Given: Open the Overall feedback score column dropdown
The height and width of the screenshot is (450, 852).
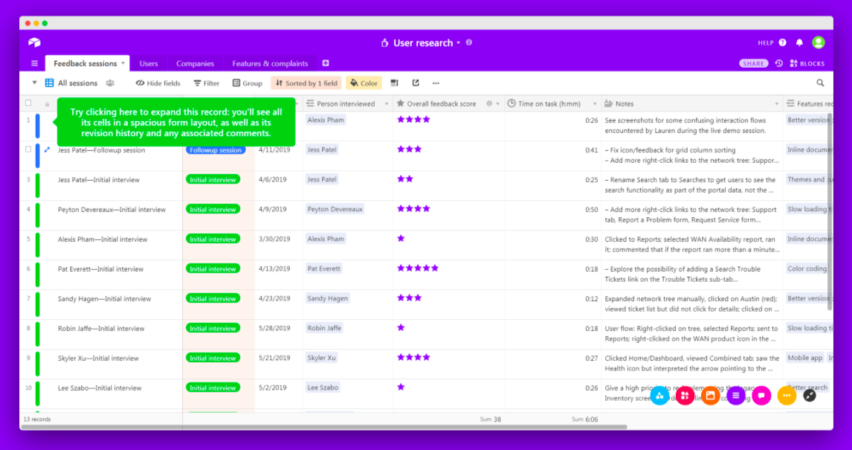Looking at the screenshot, I should pyautogui.click(x=497, y=103).
